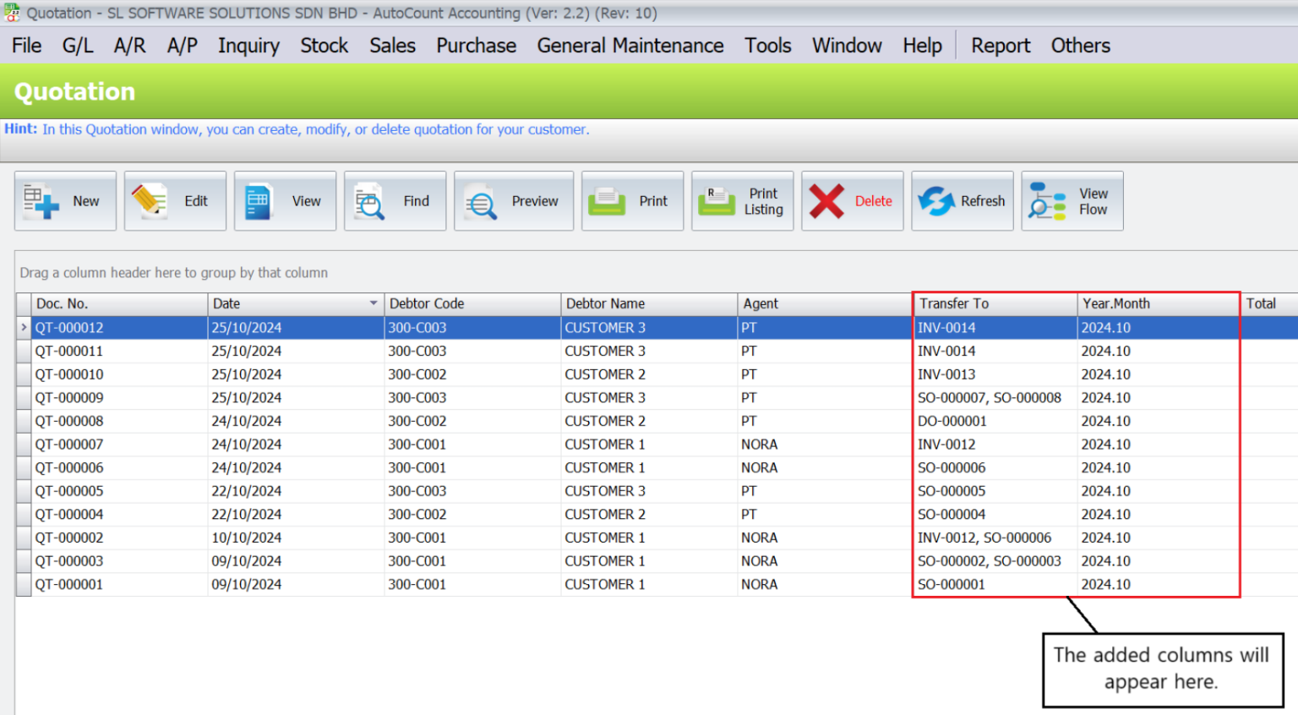
Task: Open the Tools menu
Action: coord(768,46)
